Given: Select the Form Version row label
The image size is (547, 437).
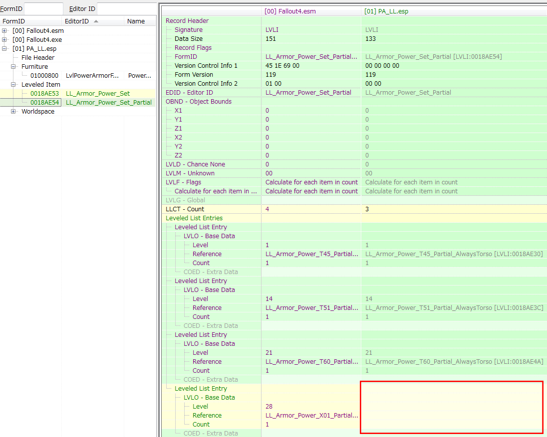Looking at the screenshot, I should (x=194, y=75).
